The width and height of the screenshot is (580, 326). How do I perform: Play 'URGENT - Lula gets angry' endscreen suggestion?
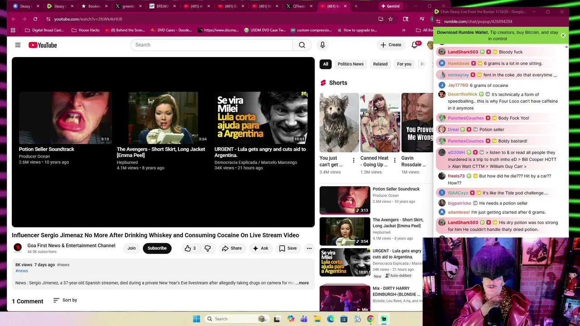click(261, 118)
